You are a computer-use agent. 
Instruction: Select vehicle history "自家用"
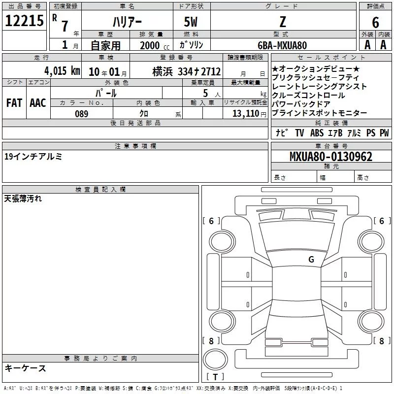click(105, 45)
